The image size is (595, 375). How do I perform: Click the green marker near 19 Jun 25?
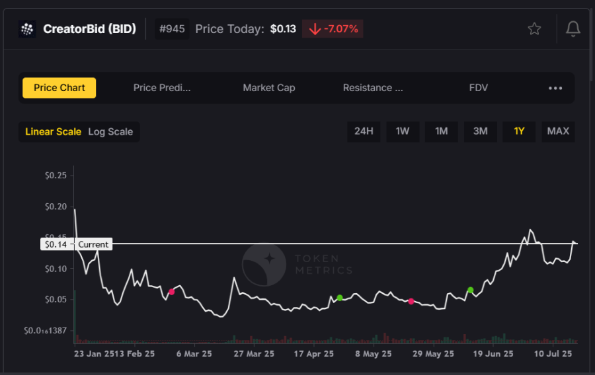click(470, 290)
